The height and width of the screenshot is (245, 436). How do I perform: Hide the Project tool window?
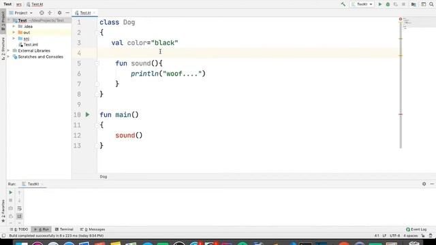(x=67, y=13)
